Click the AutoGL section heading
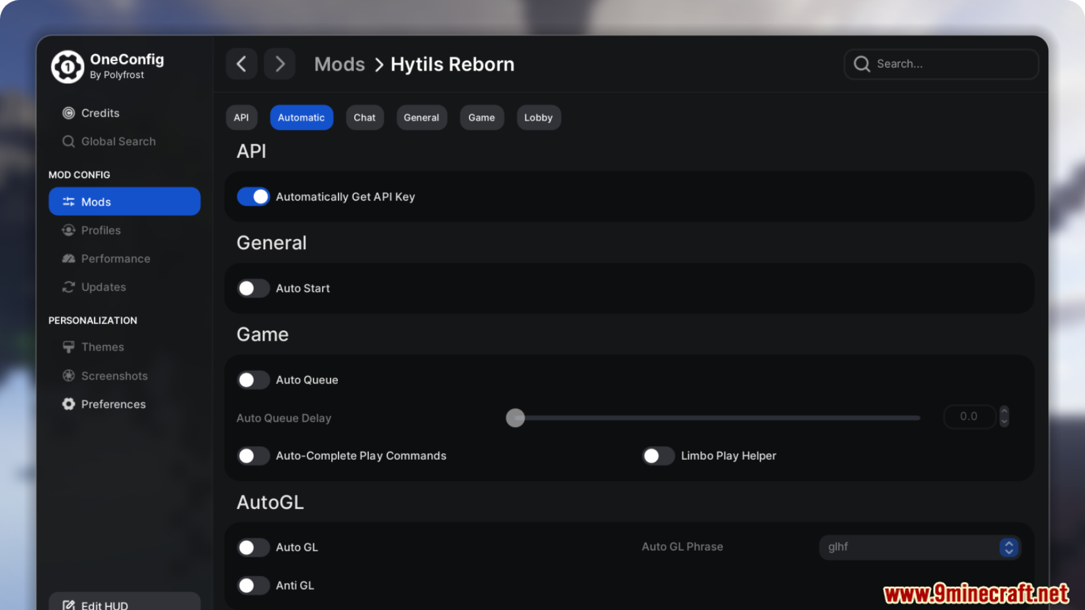1085x610 pixels. point(270,502)
